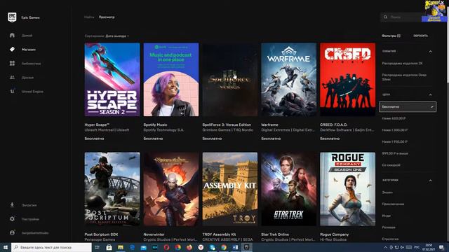
Task: Switch to the Просмотр (Browse) tab
Action: click(107, 17)
